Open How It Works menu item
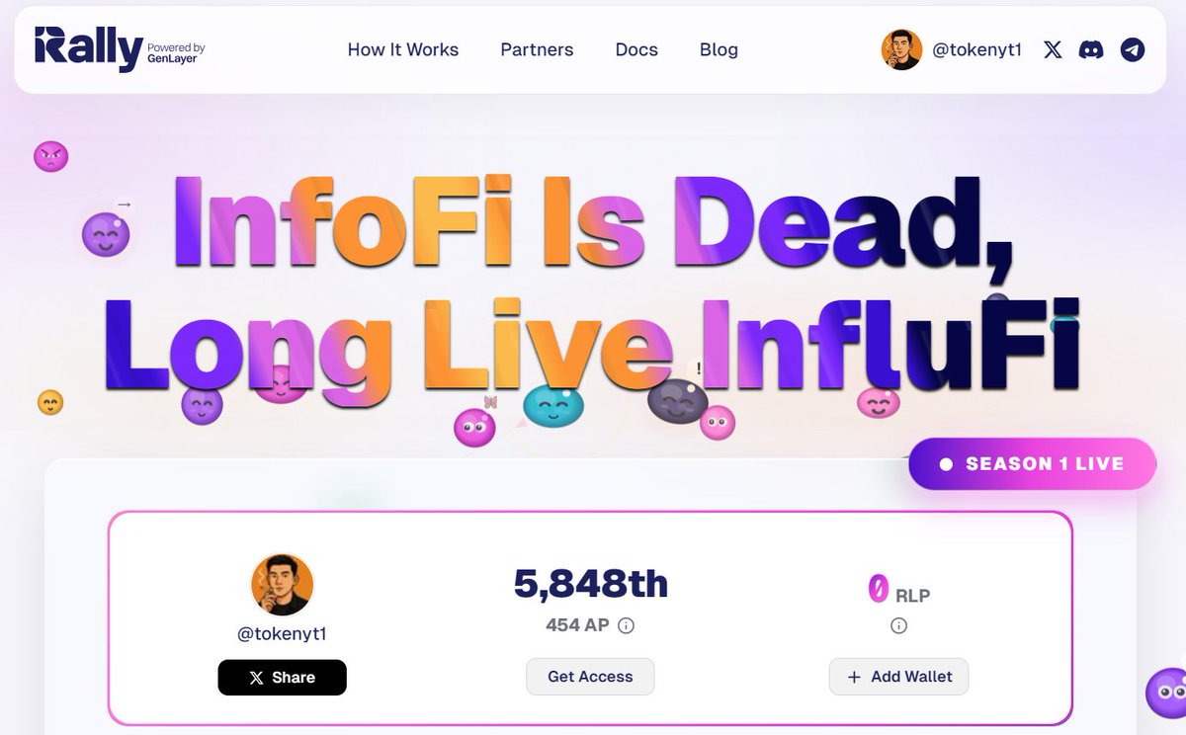 pos(403,49)
